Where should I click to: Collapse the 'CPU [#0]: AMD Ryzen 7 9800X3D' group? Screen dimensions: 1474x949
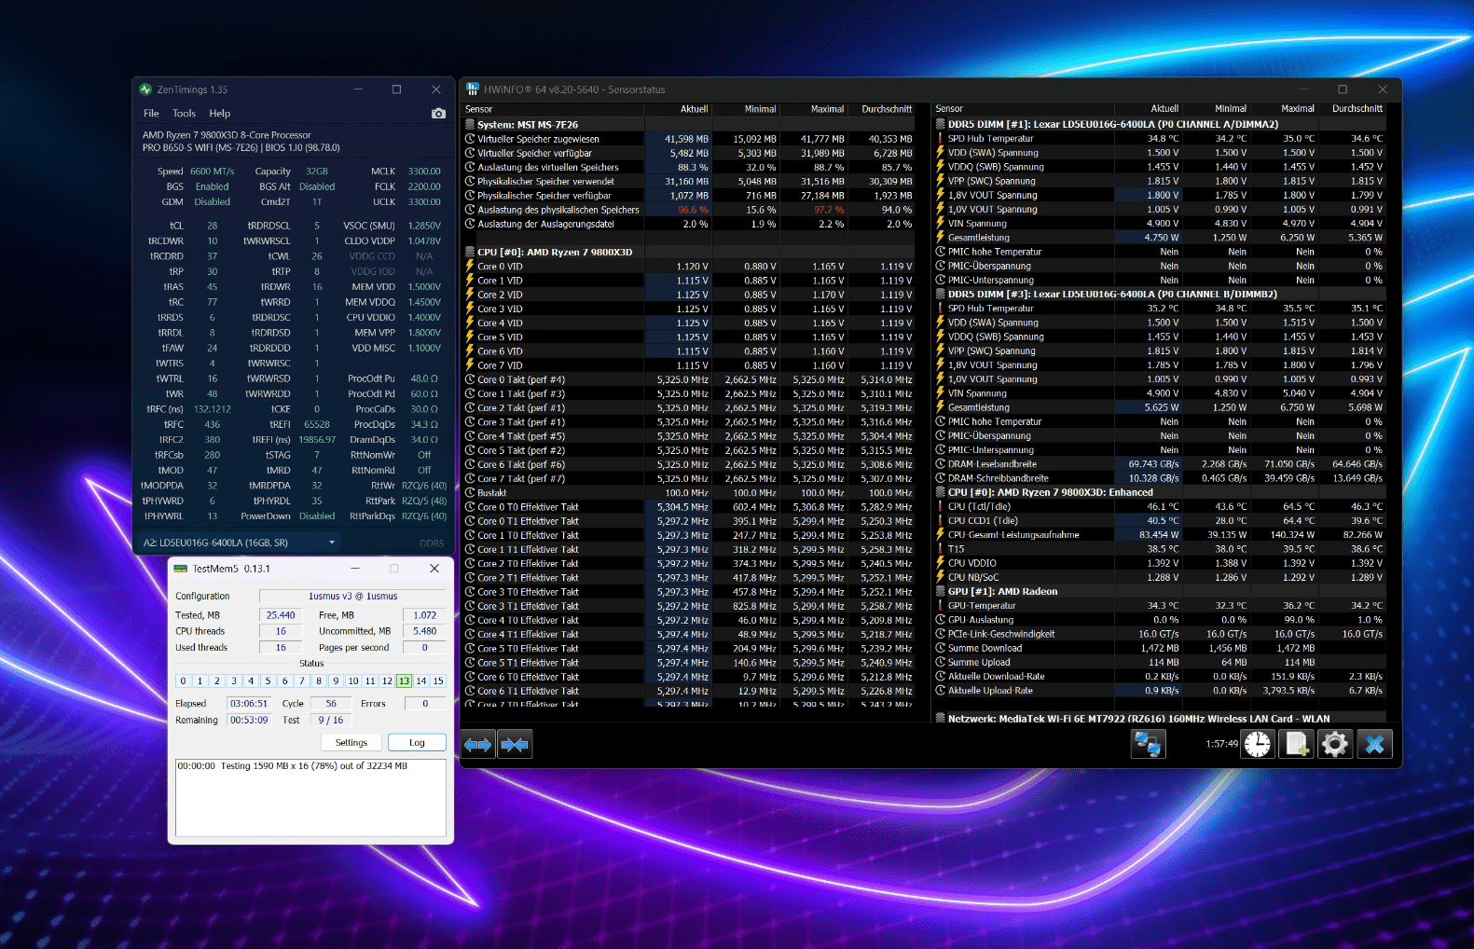554,253
